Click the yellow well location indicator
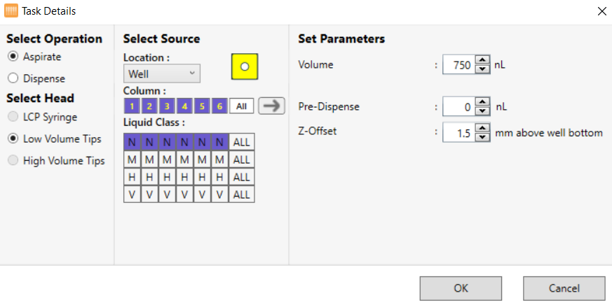The image size is (612, 307). point(245,67)
